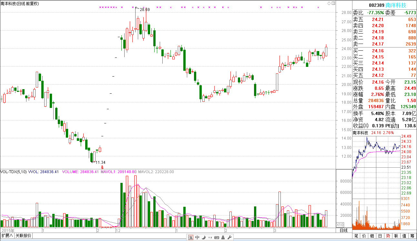Viewport: 417px width, 241px height.
Task: Open the 关联报价 tab
Action: pyautogui.click(x=23, y=236)
